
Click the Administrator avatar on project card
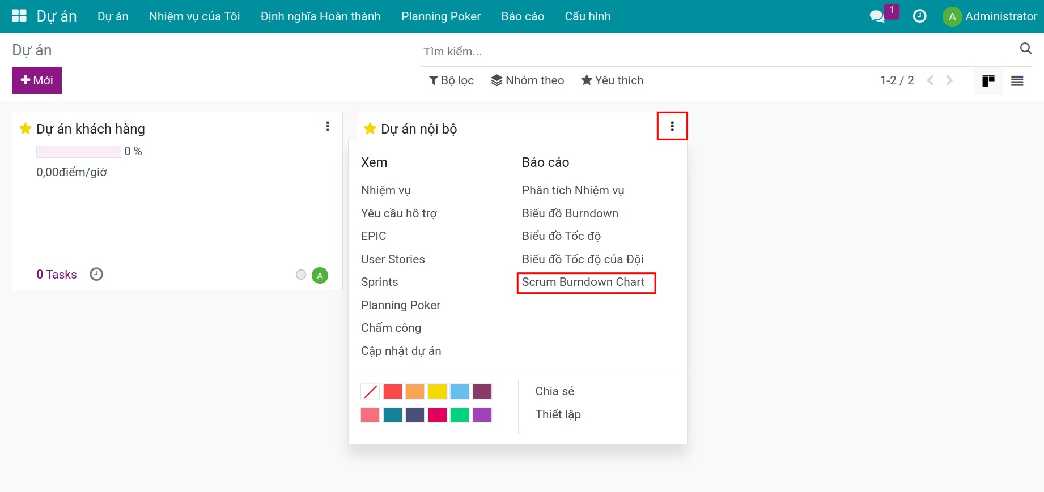coord(320,275)
